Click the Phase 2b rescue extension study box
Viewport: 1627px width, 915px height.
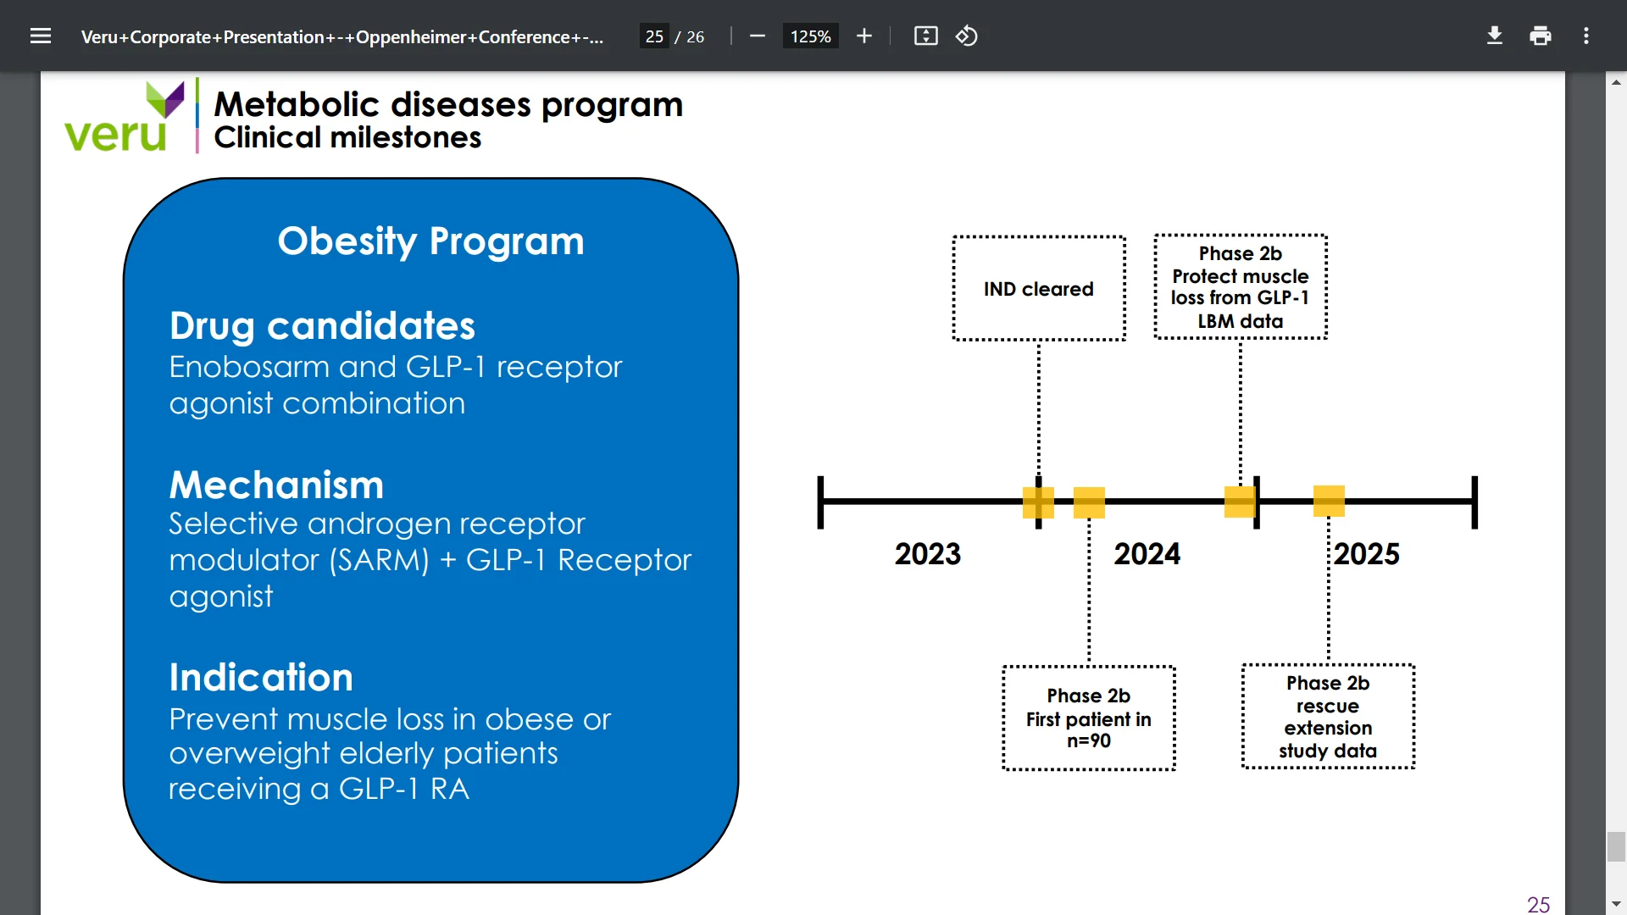point(1328,717)
